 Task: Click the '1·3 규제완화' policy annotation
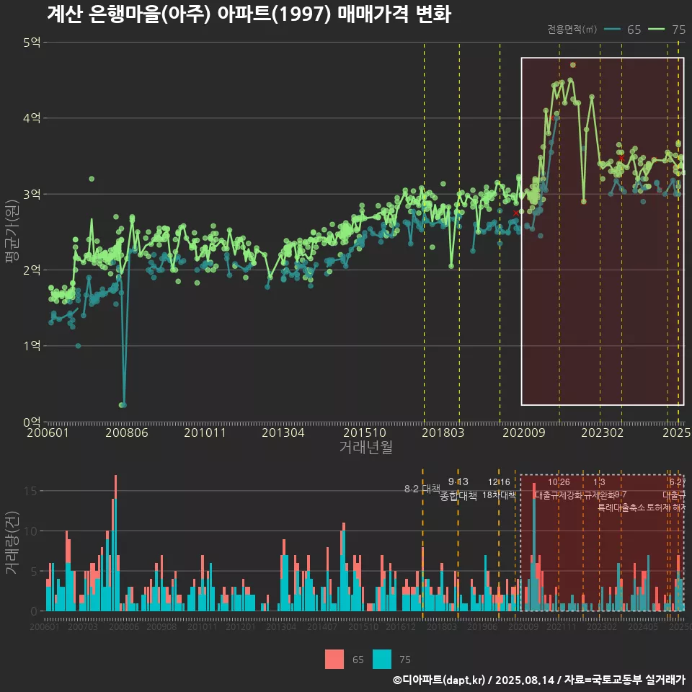click(x=599, y=489)
